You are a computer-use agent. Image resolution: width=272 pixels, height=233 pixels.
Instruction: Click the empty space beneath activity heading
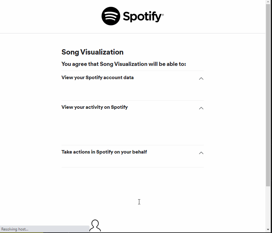[126, 128]
